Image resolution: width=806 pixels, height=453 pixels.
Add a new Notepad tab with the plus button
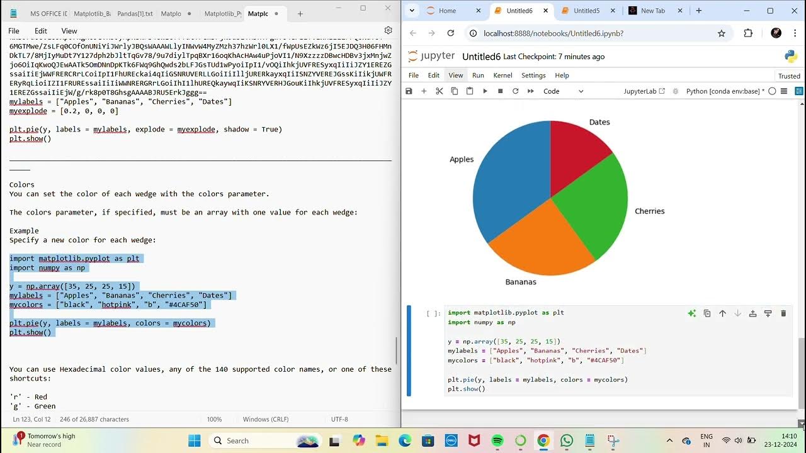click(x=300, y=13)
